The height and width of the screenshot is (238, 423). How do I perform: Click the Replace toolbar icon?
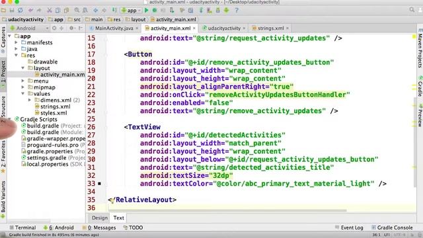click(x=85, y=11)
